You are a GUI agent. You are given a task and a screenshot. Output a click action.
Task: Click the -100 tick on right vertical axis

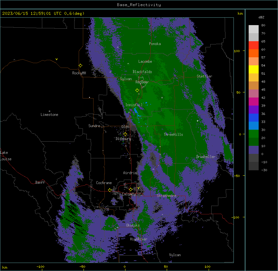coord(236,217)
